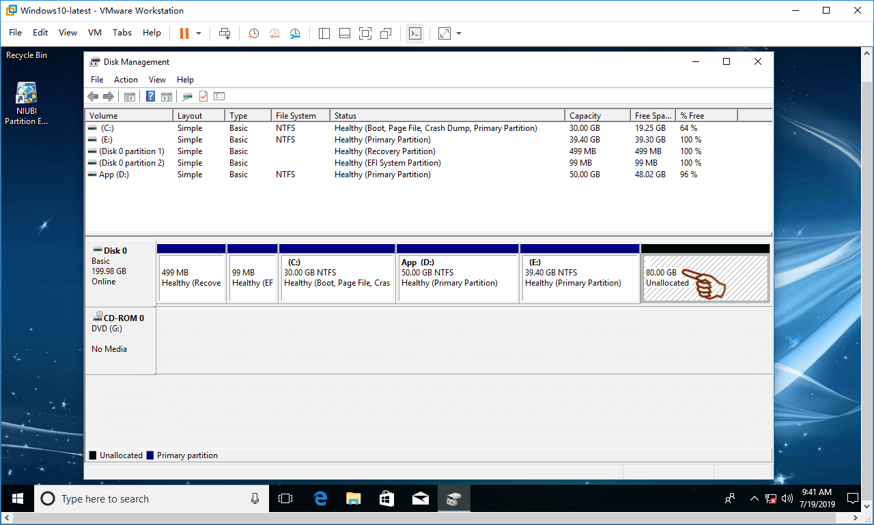Expand the dropdown arrow next to Pause
This screenshot has height=525, width=874.
(199, 33)
